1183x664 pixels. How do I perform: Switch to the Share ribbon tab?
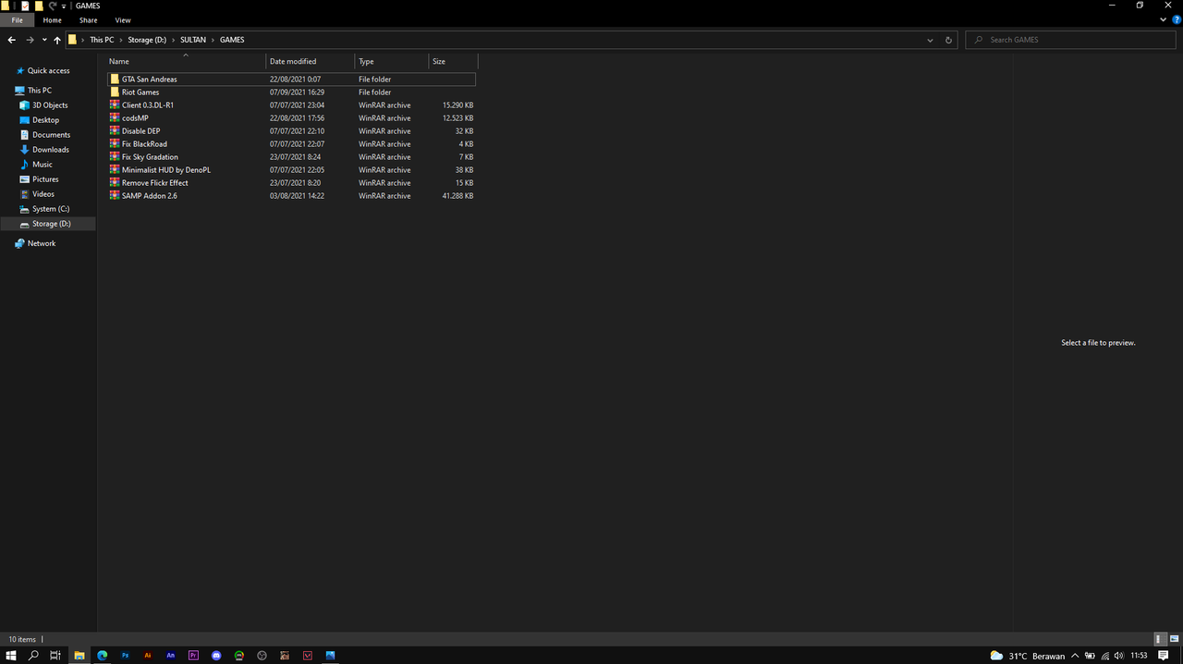pyautogui.click(x=88, y=20)
